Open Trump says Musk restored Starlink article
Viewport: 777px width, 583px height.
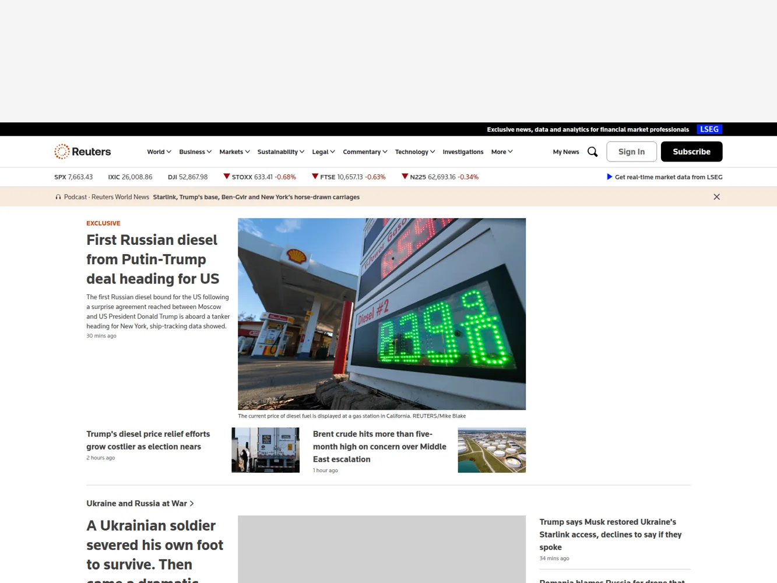pyautogui.click(x=610, y=534)
